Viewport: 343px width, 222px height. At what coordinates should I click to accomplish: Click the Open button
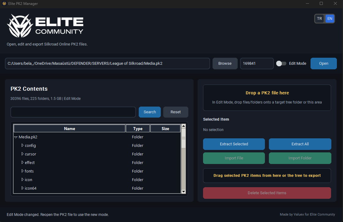click(x=323, y=64)
